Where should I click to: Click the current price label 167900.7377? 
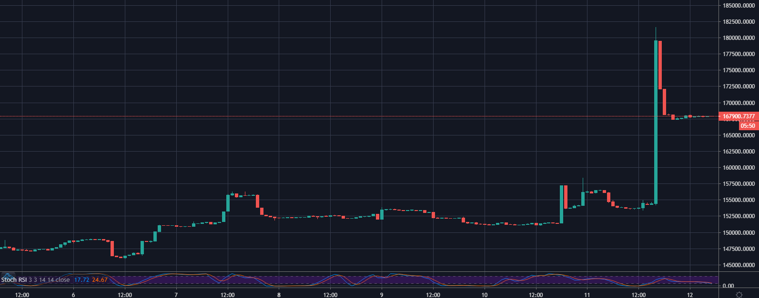point(739,116)
